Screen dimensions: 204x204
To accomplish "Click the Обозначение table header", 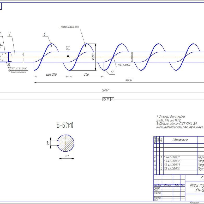I will point(180,140).
